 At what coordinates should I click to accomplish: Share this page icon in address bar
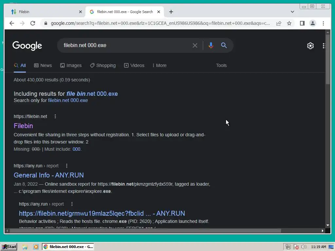point(279,23)
